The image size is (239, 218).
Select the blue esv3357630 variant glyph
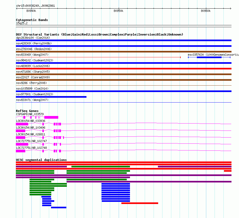point(209,57)
